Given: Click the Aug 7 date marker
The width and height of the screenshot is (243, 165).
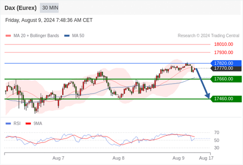Looking at the screenshot, I should pos(58,158).
